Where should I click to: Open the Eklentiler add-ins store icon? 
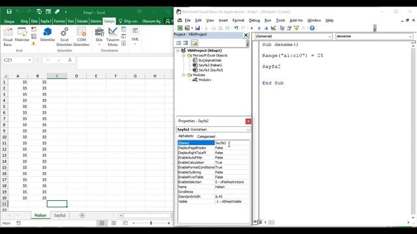click(48, 34)
